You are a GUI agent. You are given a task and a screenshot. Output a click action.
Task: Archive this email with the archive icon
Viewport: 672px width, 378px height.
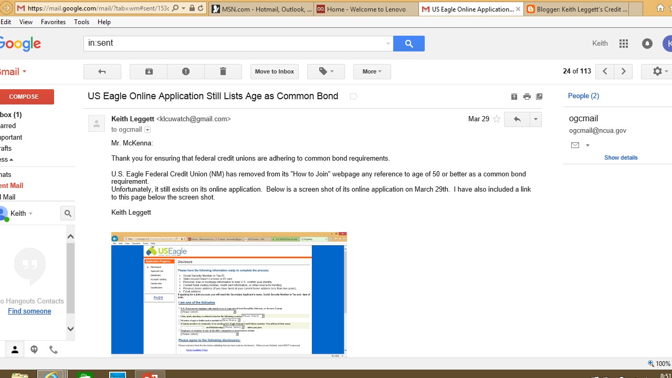click(149, 71)
